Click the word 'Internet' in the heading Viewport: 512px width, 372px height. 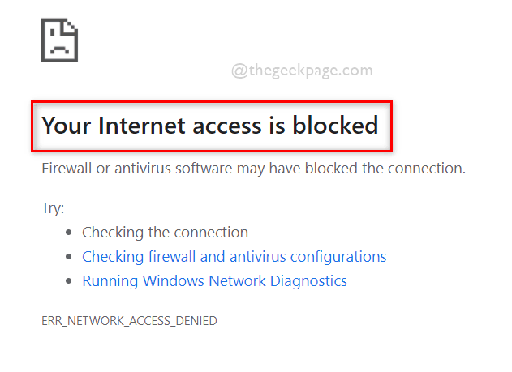pos(136,126)
